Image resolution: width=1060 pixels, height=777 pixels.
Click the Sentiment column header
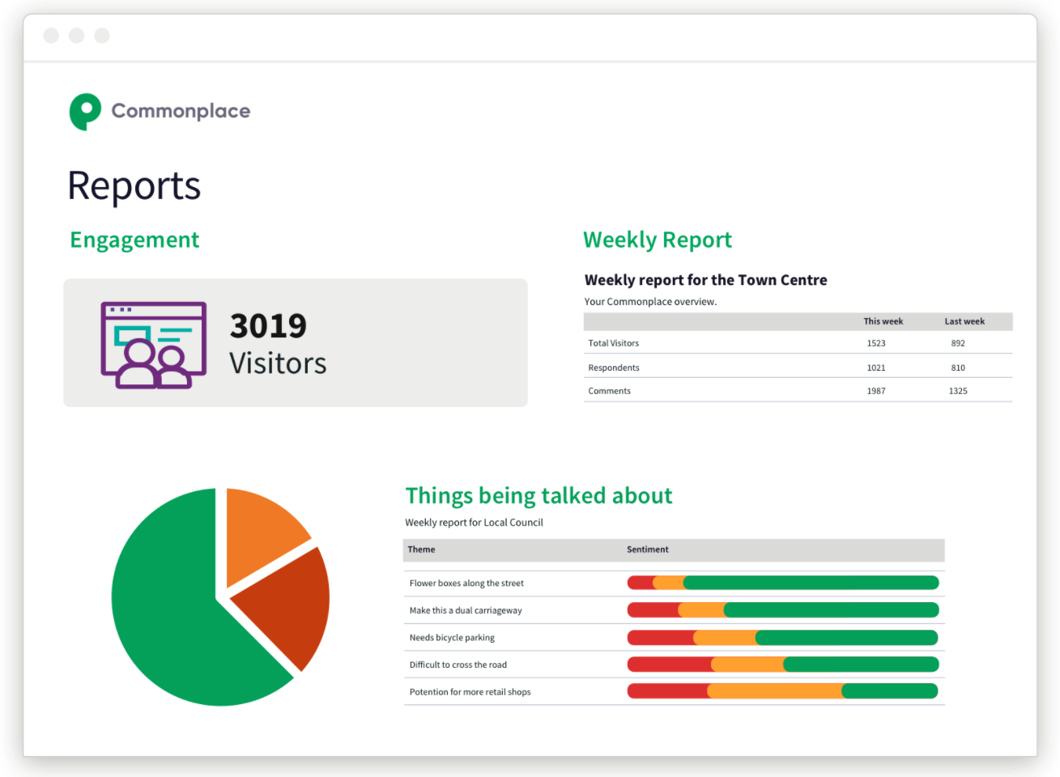(647, 550)
